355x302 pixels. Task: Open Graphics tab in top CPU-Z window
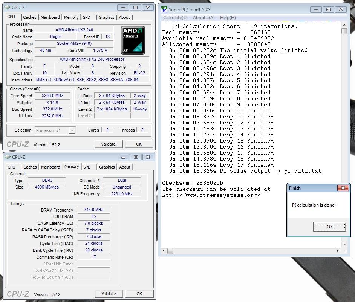point(106,17)
